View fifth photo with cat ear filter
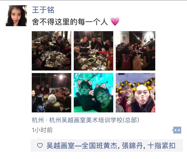Viewport: 187px width, 159px height. click(x=93, y=93)
